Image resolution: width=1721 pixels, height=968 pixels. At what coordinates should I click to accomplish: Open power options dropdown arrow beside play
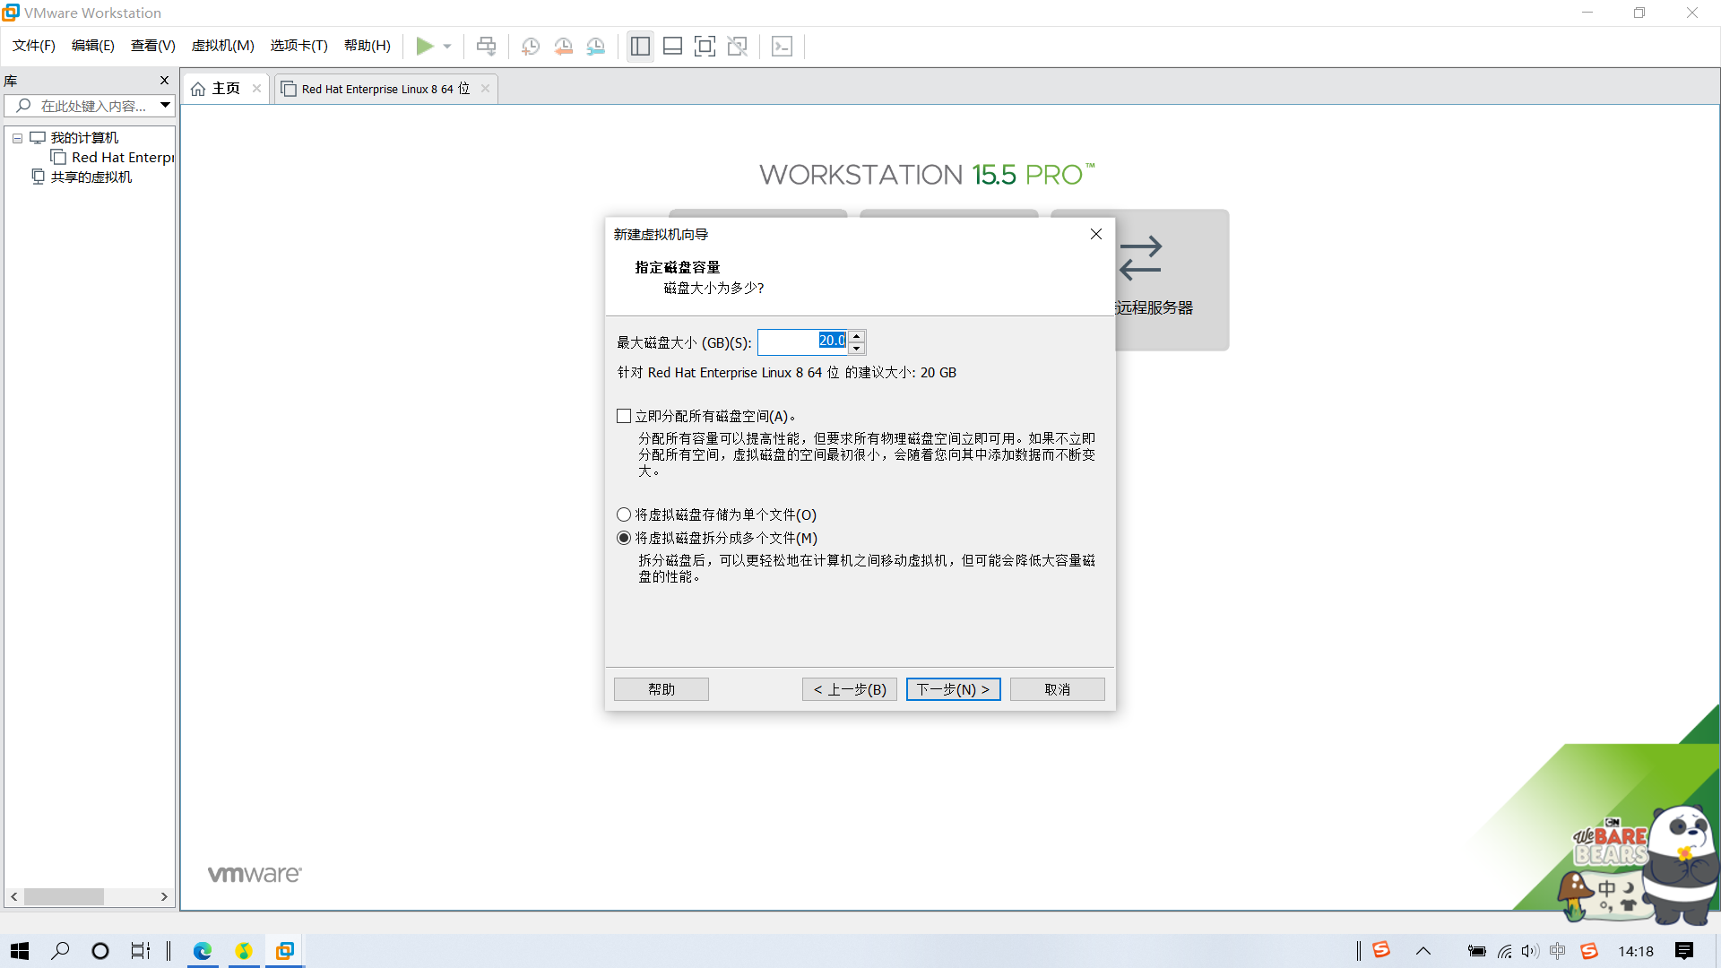pos(447,46)
